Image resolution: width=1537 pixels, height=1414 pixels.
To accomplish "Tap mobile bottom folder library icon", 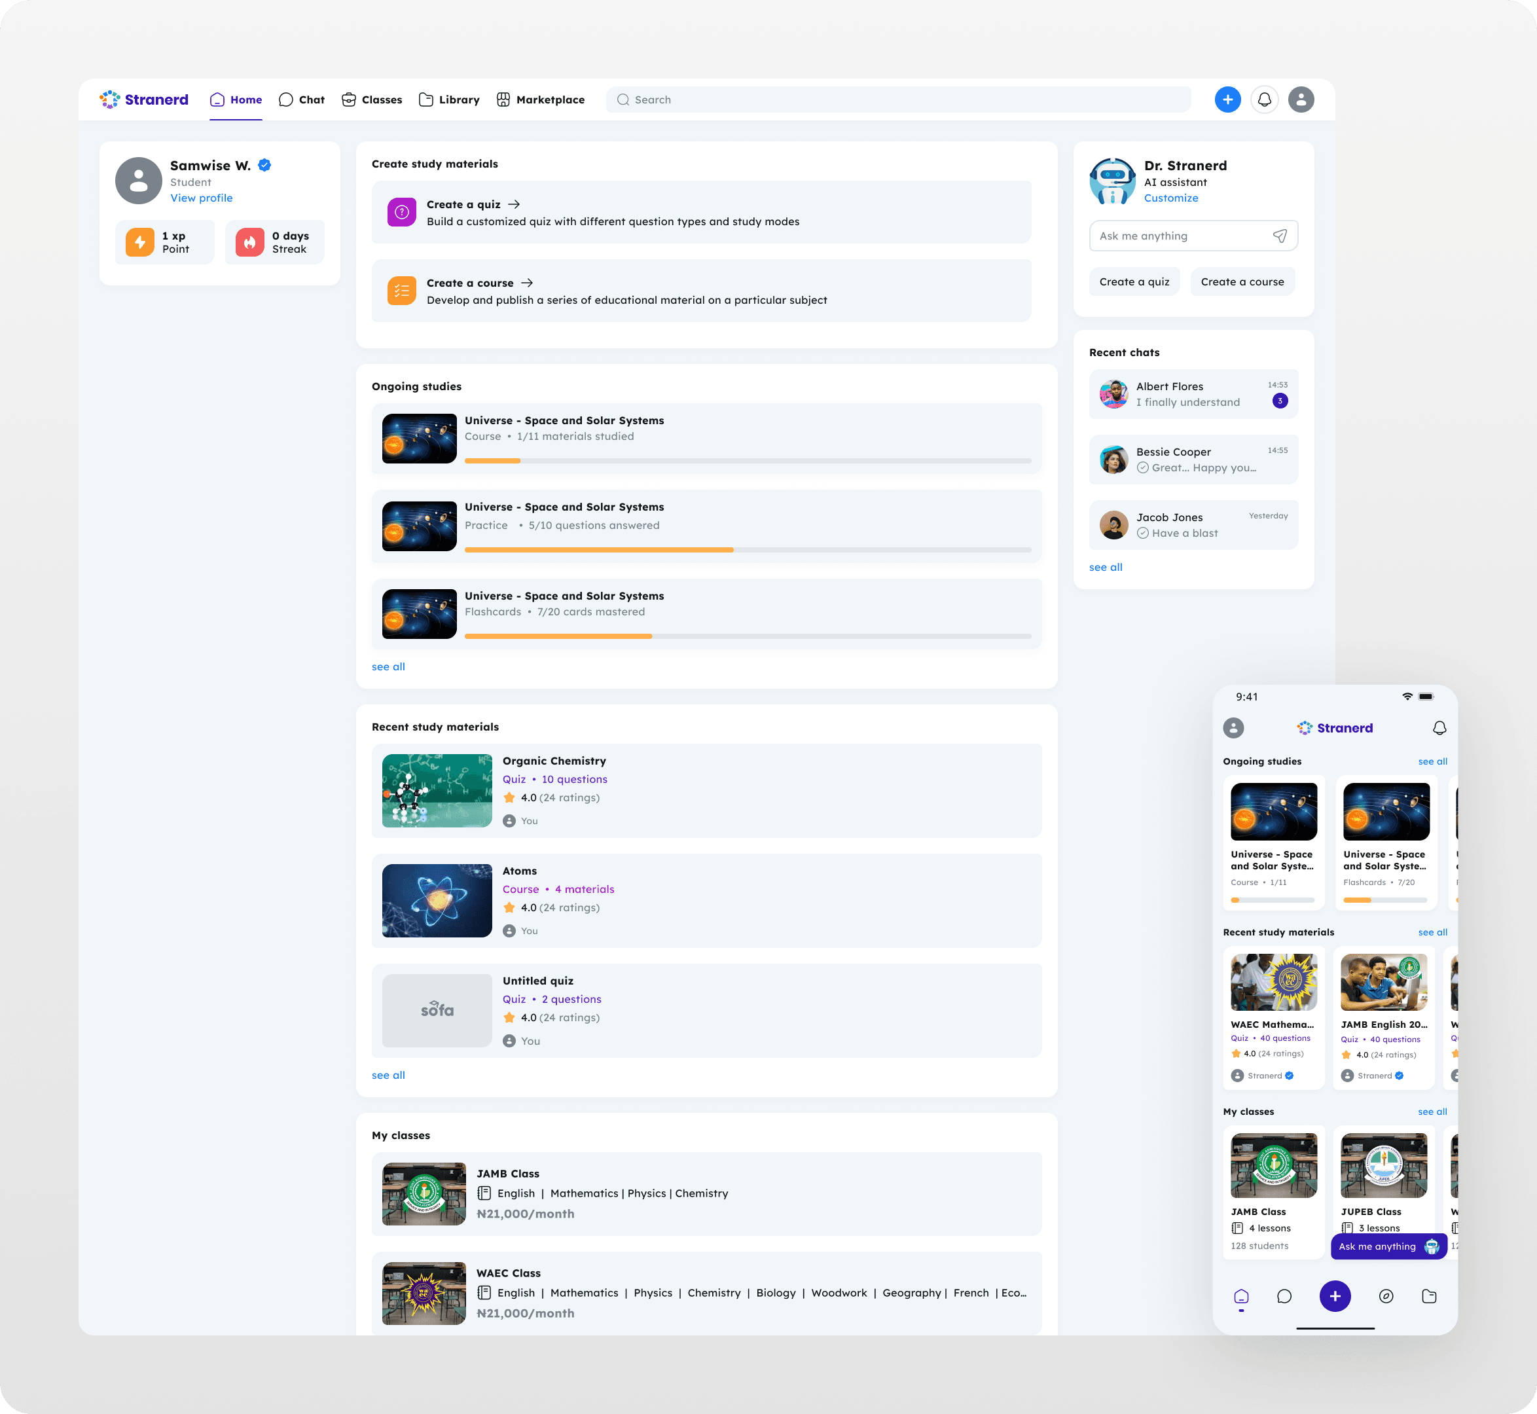I will tap(1428, 1296).
